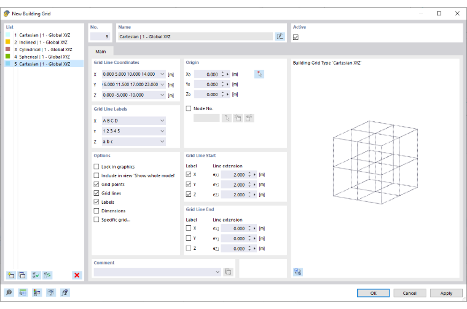Enable the Node No. checkbox
Screen dimensions: 467x309
point(189,108)
